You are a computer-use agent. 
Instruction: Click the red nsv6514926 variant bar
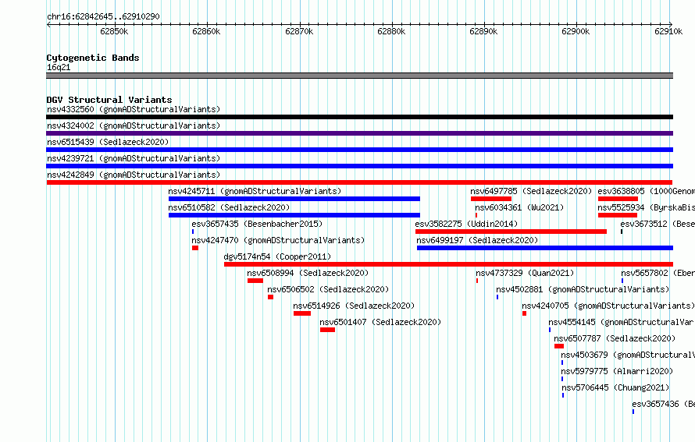(302, 313)
